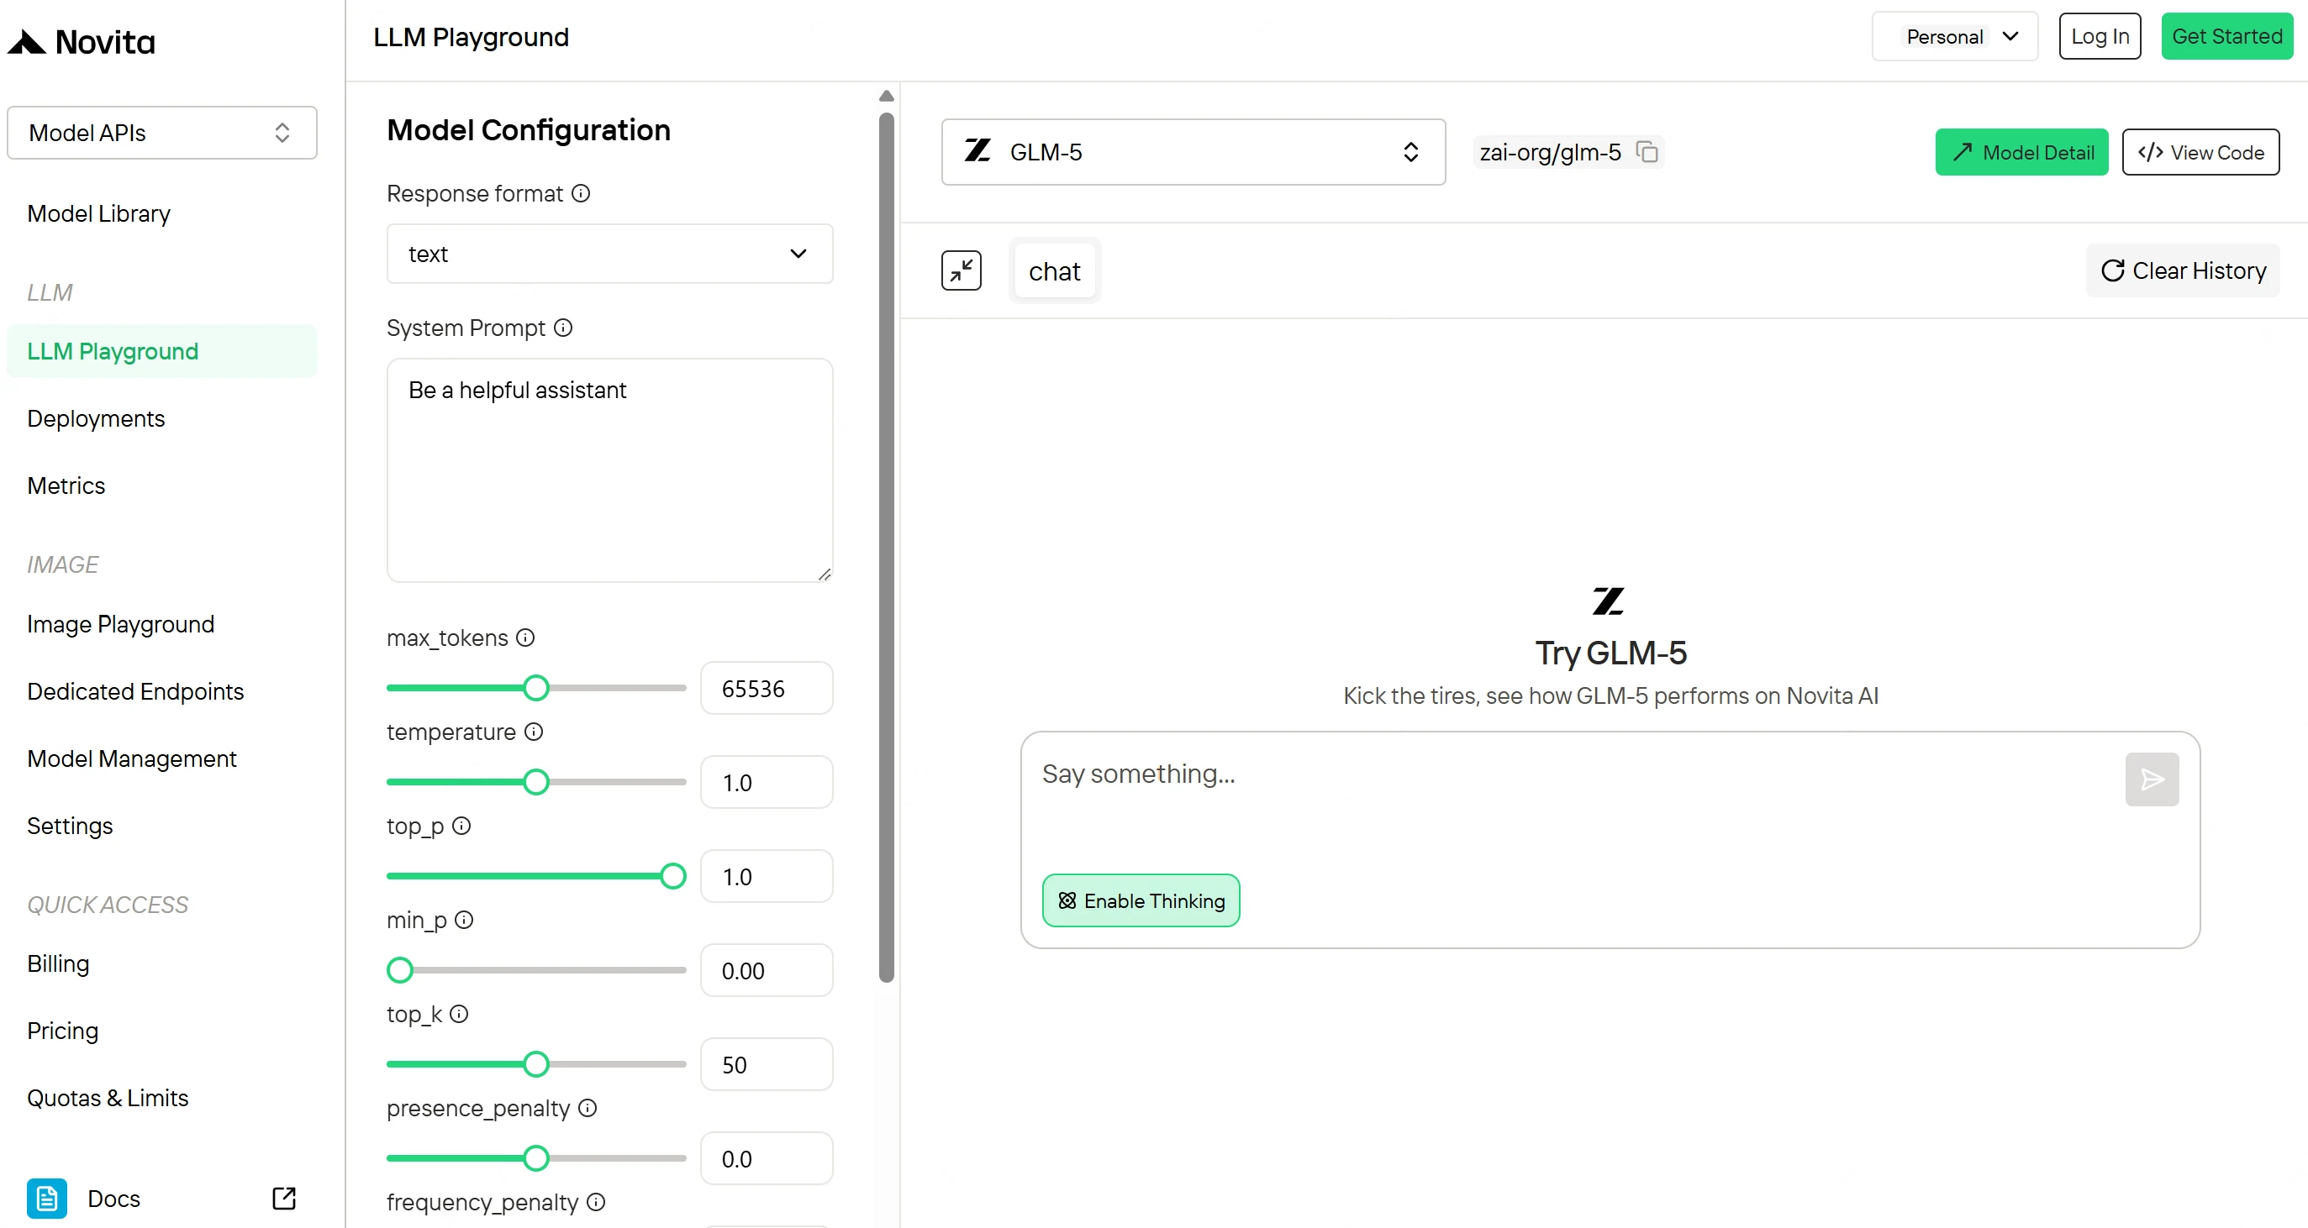
Task: Click the Novita logo
Action: 82,41
